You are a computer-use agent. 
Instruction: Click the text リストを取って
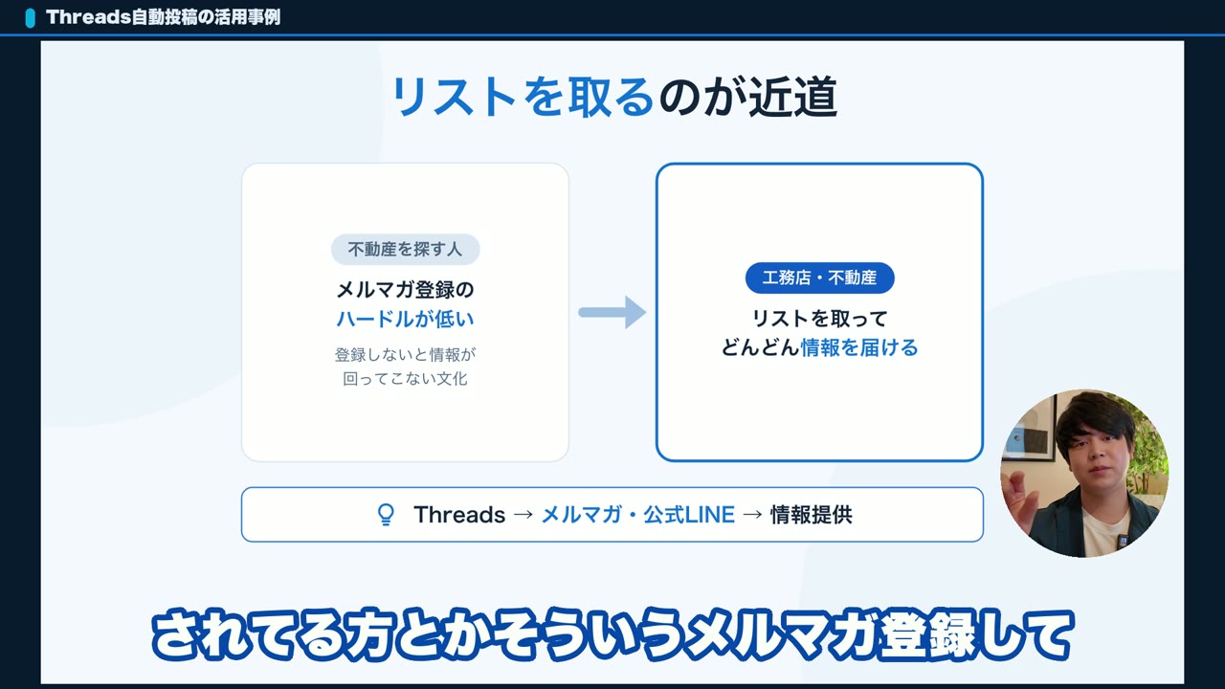pos(819,319)
